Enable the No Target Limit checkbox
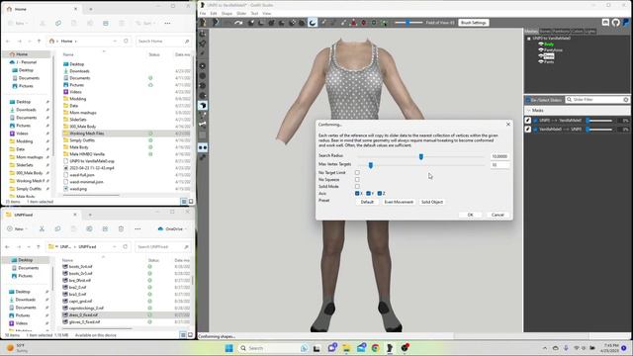 pos(357,172)
